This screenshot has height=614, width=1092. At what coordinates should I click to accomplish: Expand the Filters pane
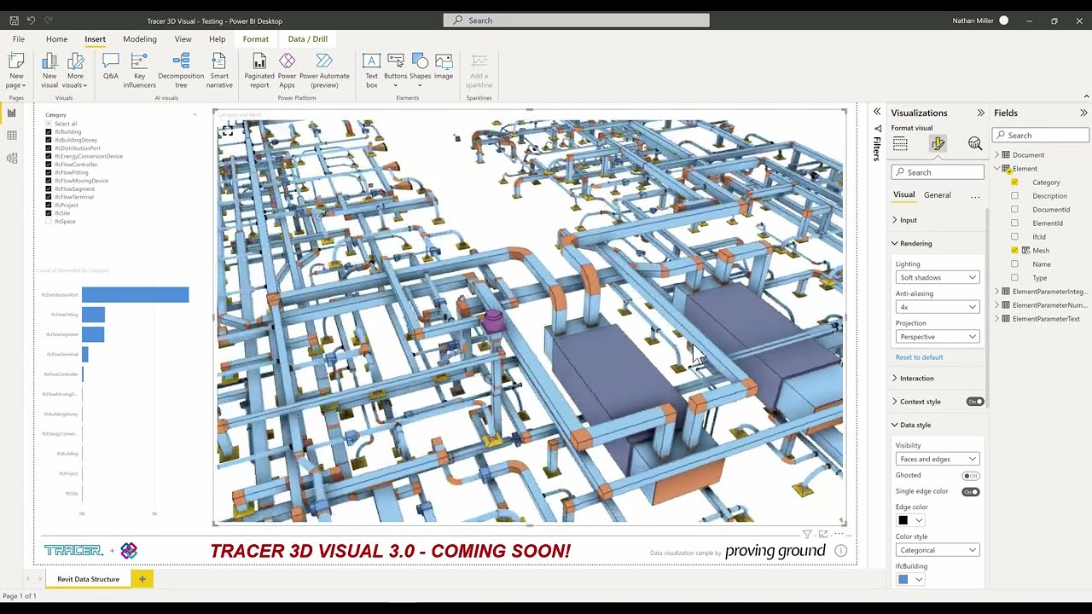pyautogui.click(x=876, y=112)
